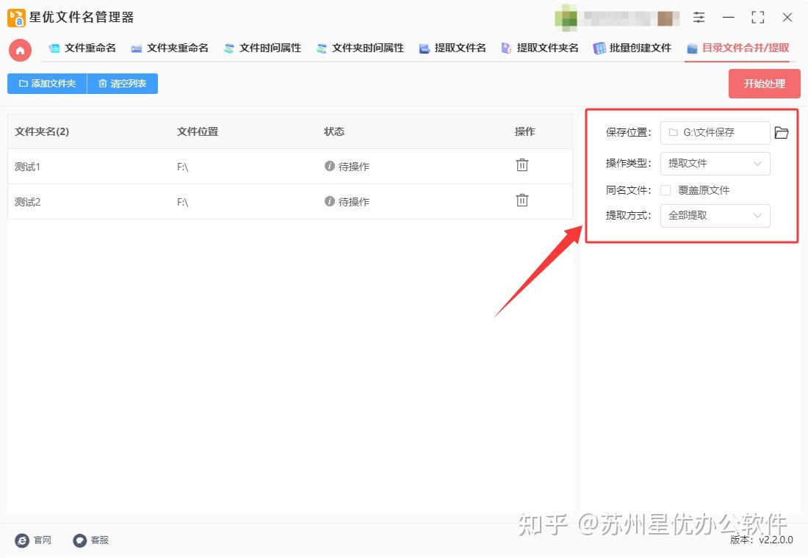Viewport: 808px width, 558px height.
Task: Maximize the window
Action: 757,18
